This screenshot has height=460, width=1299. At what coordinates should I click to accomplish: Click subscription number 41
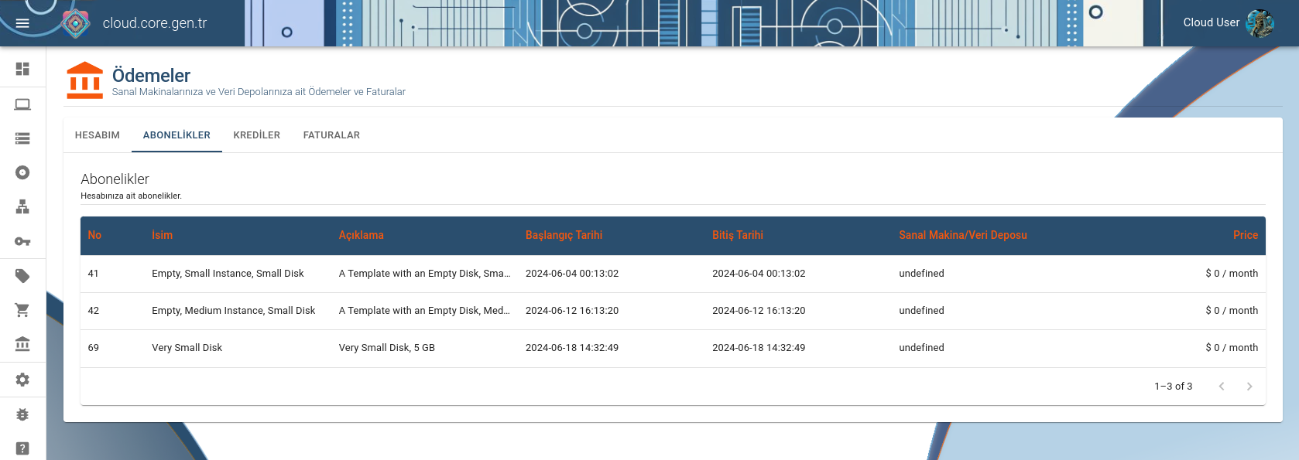pyautogui.click(x=93, y=274)
